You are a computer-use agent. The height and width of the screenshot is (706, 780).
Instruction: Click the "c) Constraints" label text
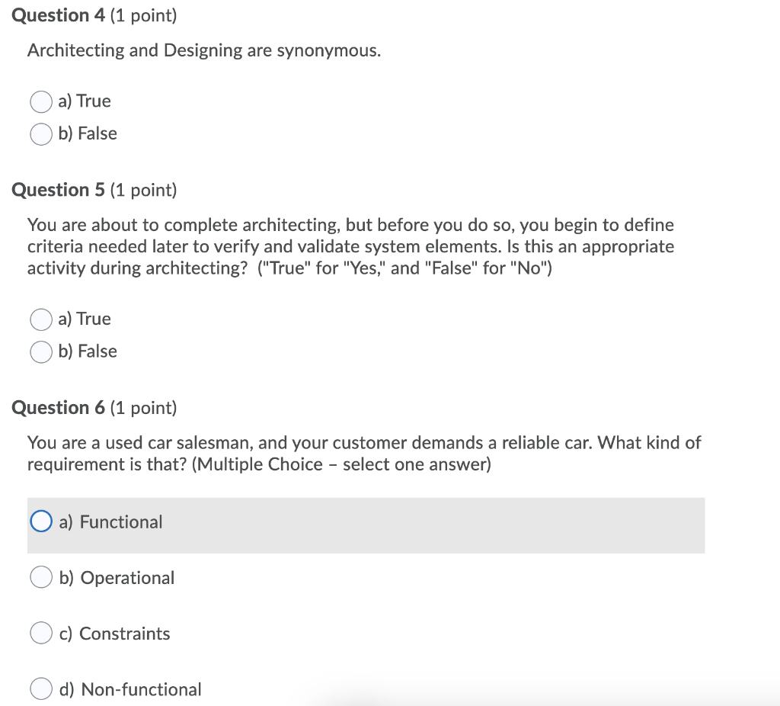point(114,634)
